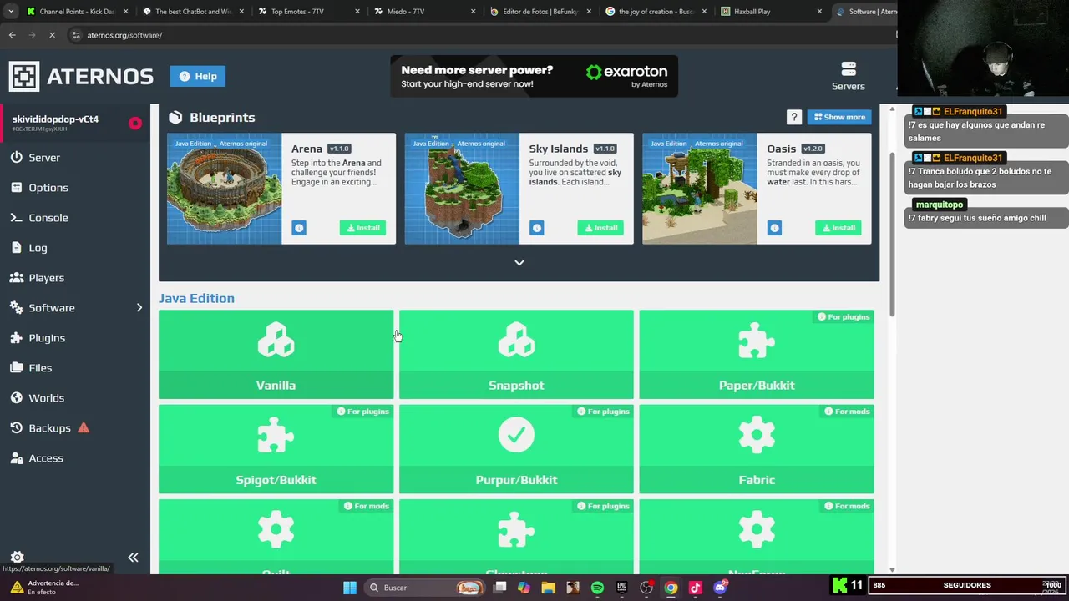Open Discord from the taskbar

click(x=720, y=588)
